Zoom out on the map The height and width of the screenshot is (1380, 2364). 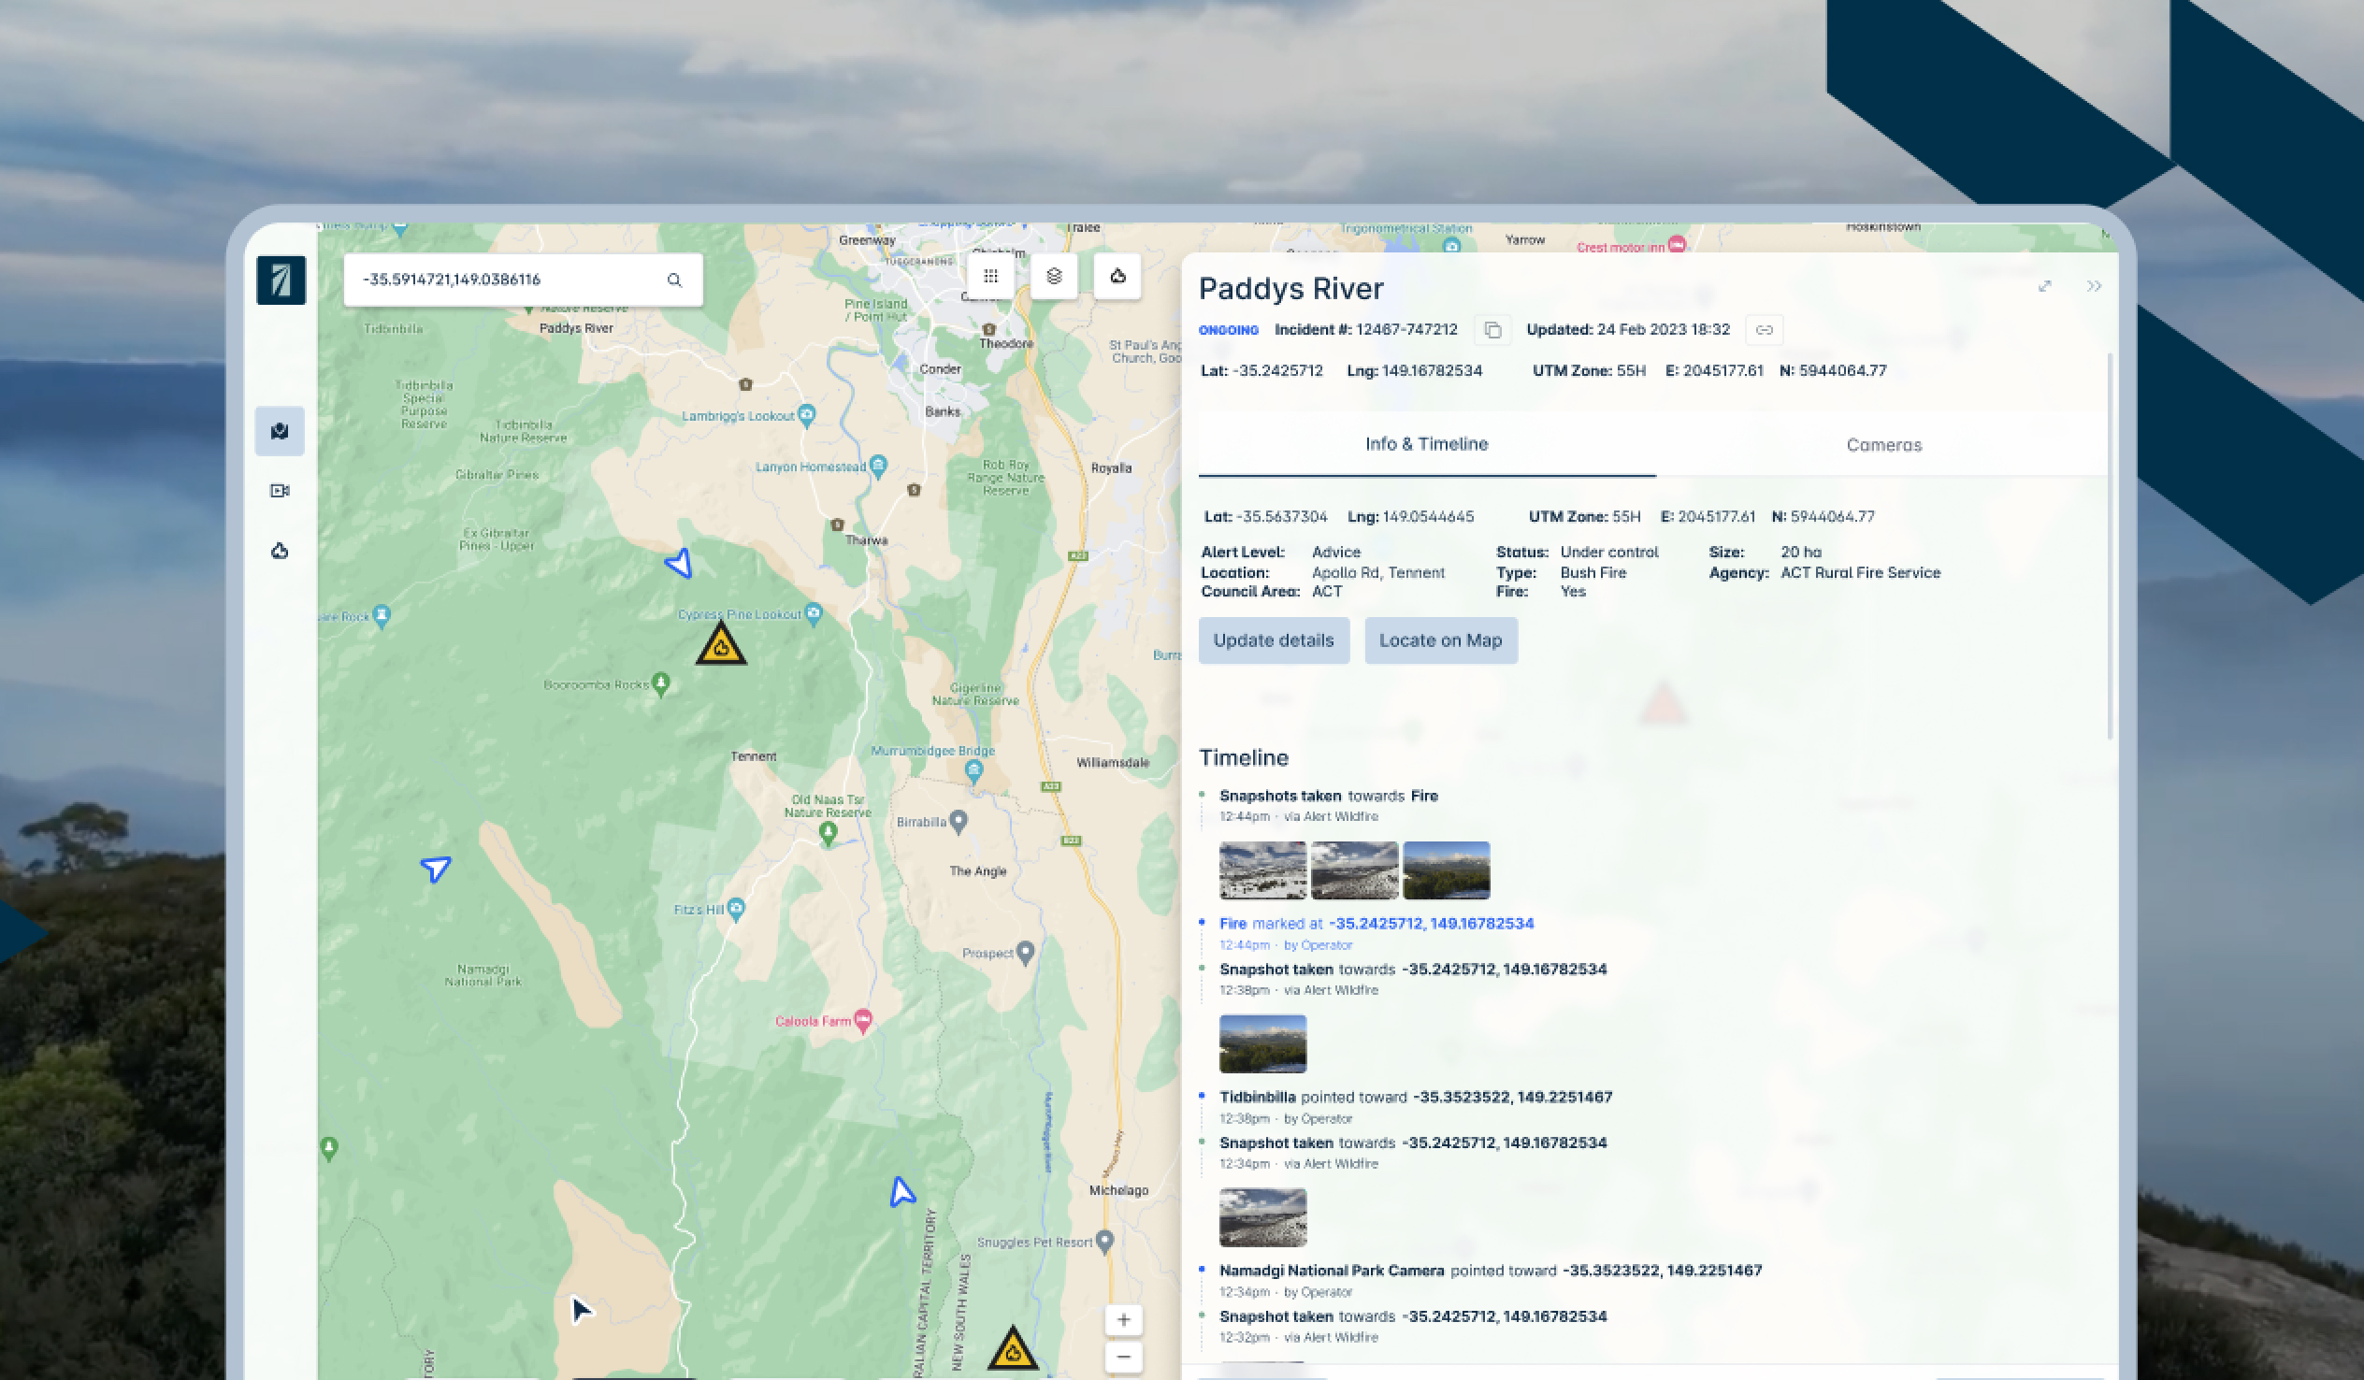pyautogui.click(x=1124, y=1357)
